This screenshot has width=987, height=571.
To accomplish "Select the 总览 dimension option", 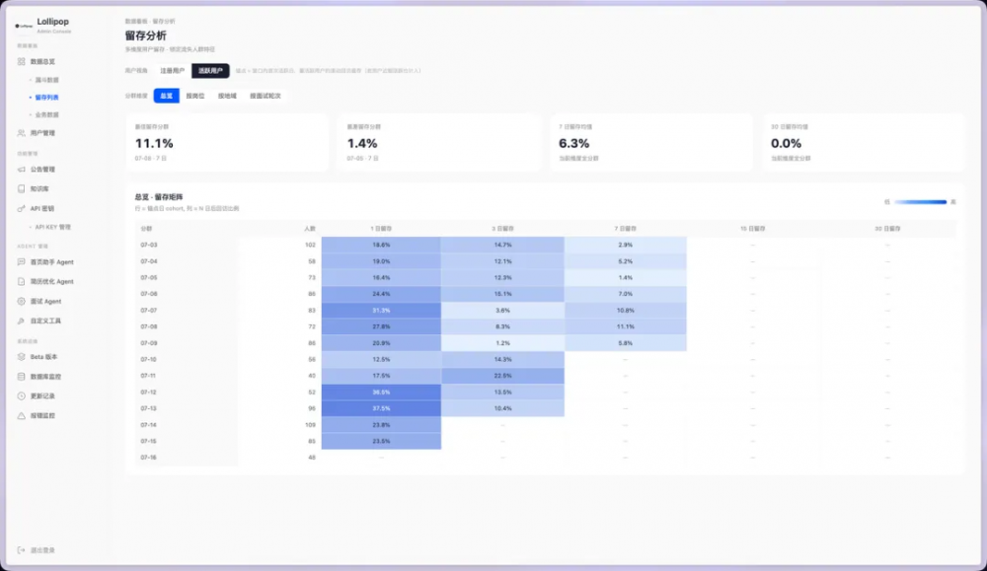I will [x=166, y=96].
